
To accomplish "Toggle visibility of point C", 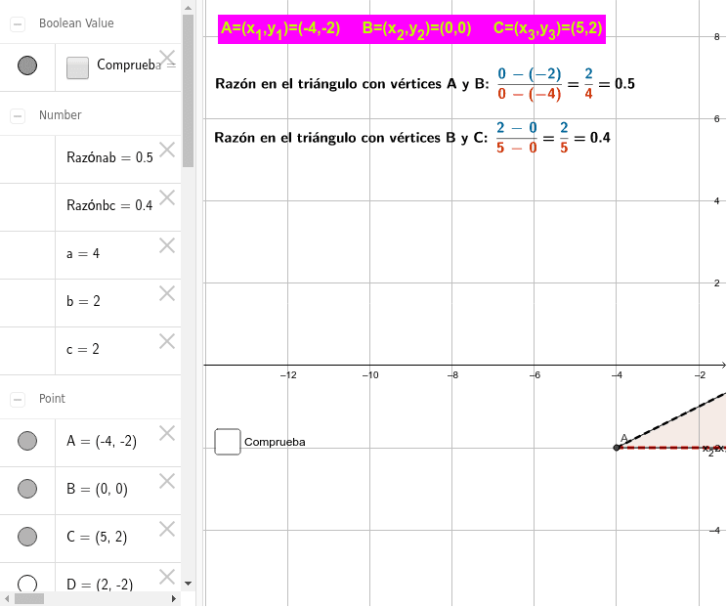I will click(x=27, y=537).
